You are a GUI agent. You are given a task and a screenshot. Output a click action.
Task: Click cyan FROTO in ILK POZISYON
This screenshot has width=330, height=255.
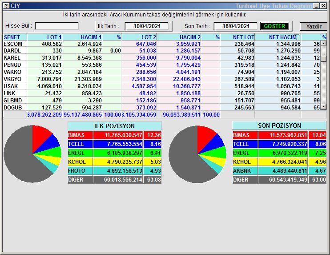point(80,171)
